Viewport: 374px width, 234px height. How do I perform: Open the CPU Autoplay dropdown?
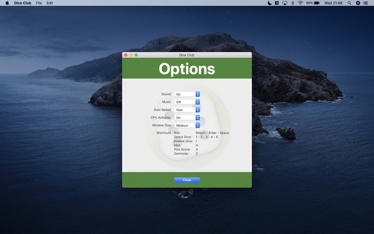point(187,118)
